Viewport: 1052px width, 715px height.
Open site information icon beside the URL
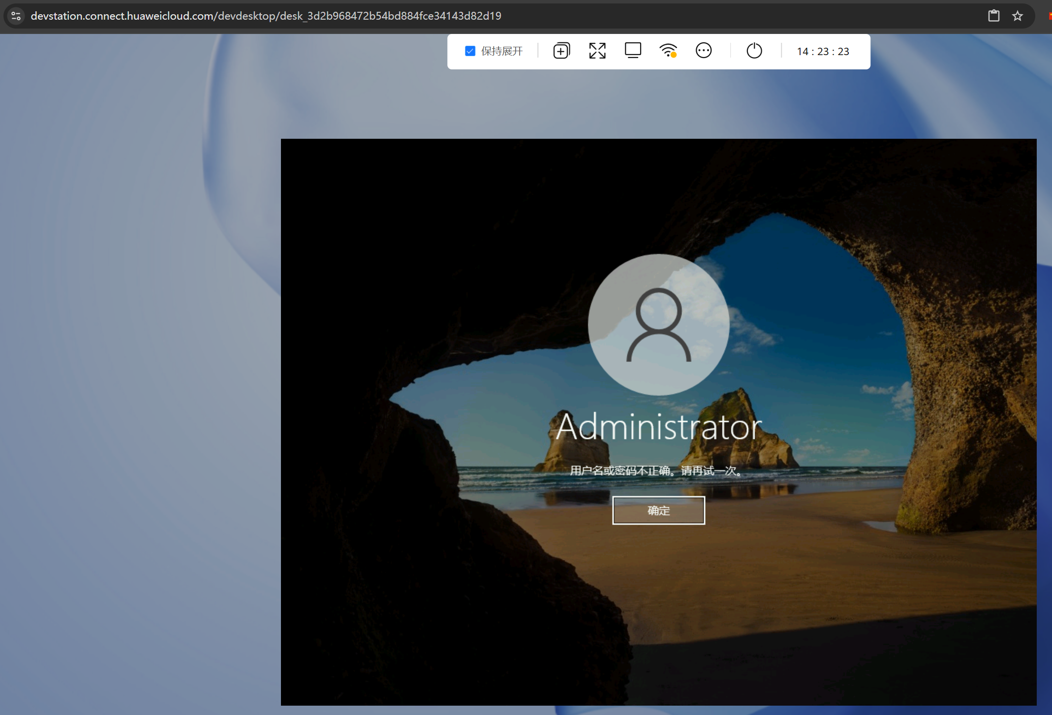tap(16, 16)
